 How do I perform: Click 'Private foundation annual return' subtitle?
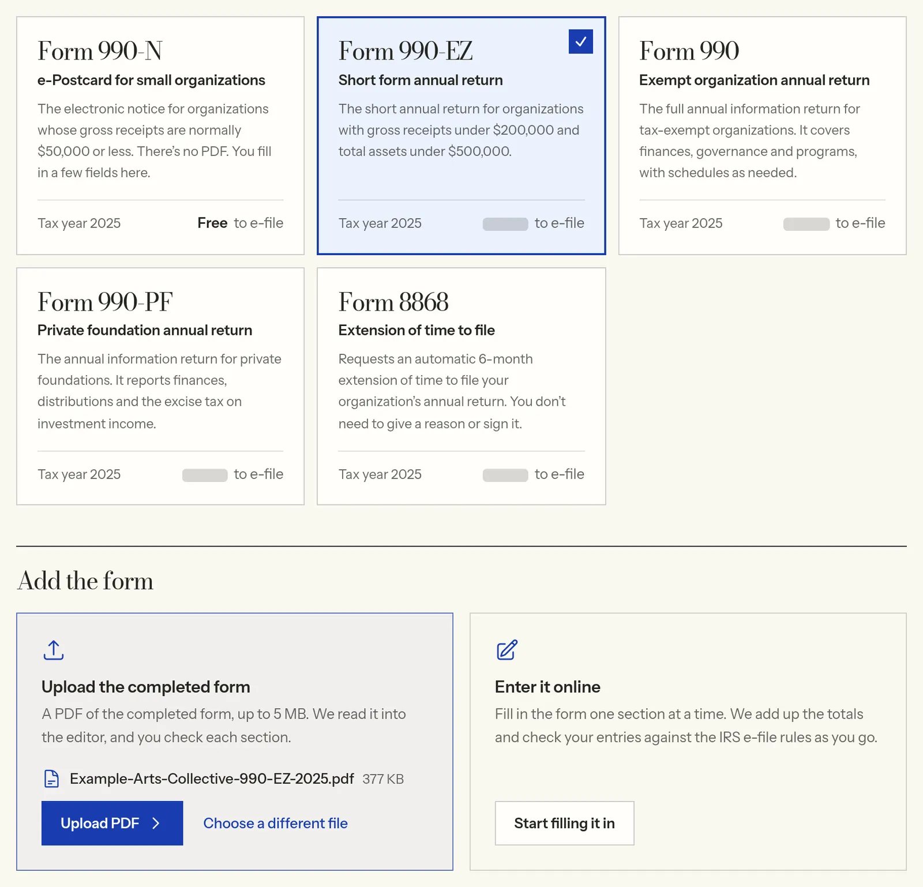(145, 330)
